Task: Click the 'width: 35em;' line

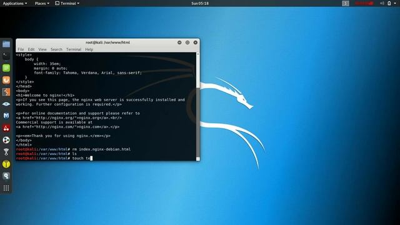Action: pos(47,64)
